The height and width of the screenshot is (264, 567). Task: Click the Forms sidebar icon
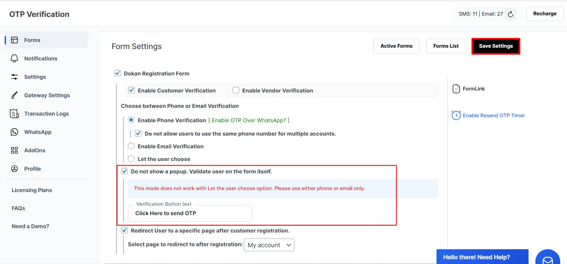[x=14, y=40]
